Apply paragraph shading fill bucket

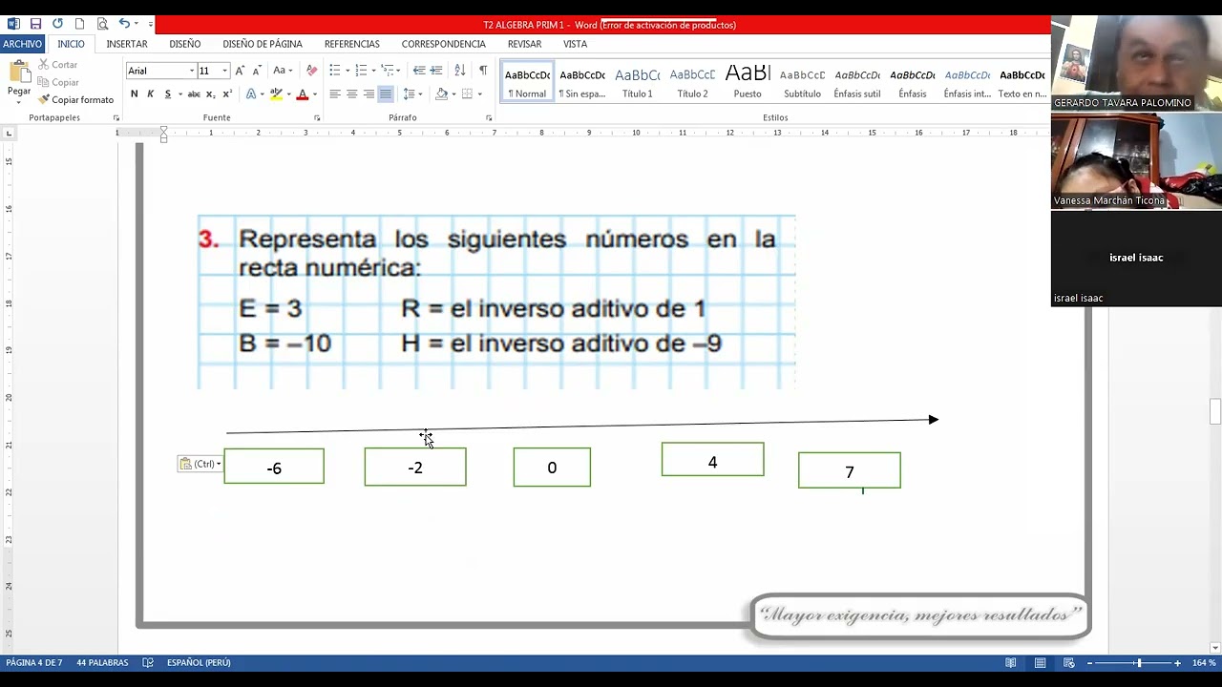(441, 94)
